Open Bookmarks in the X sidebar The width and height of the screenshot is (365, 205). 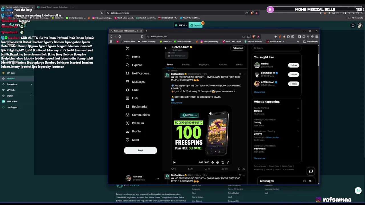(136, 106)
